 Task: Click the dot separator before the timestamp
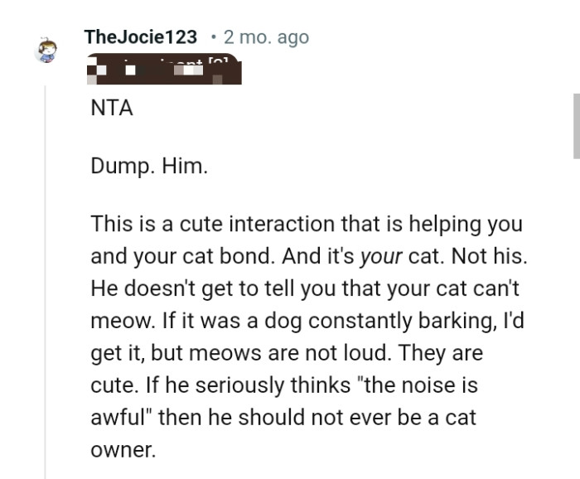coord(214,37)
